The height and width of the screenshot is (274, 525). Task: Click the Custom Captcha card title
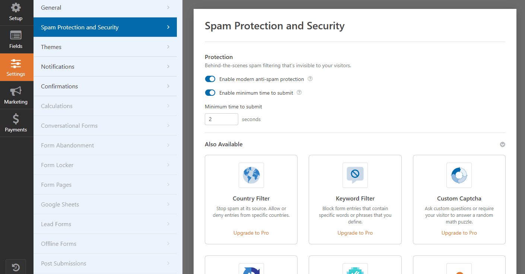tap(459, 198)
